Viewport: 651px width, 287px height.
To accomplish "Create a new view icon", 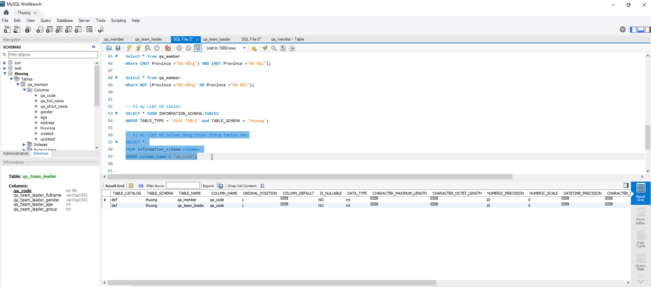I will 59,30.
